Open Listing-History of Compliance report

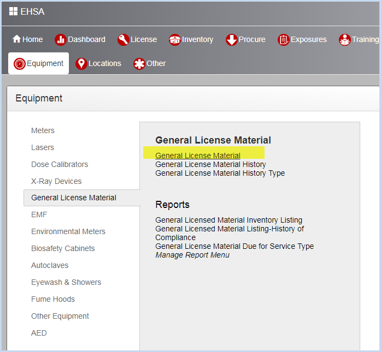[230, 233]
